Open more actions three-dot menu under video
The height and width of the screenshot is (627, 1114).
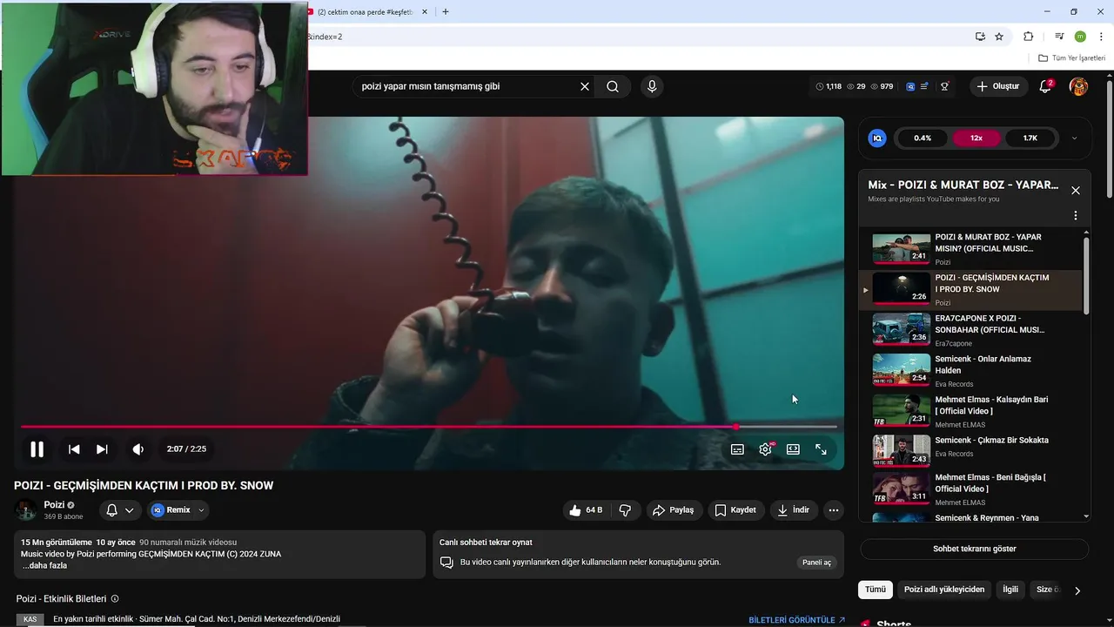coord(834,510)
